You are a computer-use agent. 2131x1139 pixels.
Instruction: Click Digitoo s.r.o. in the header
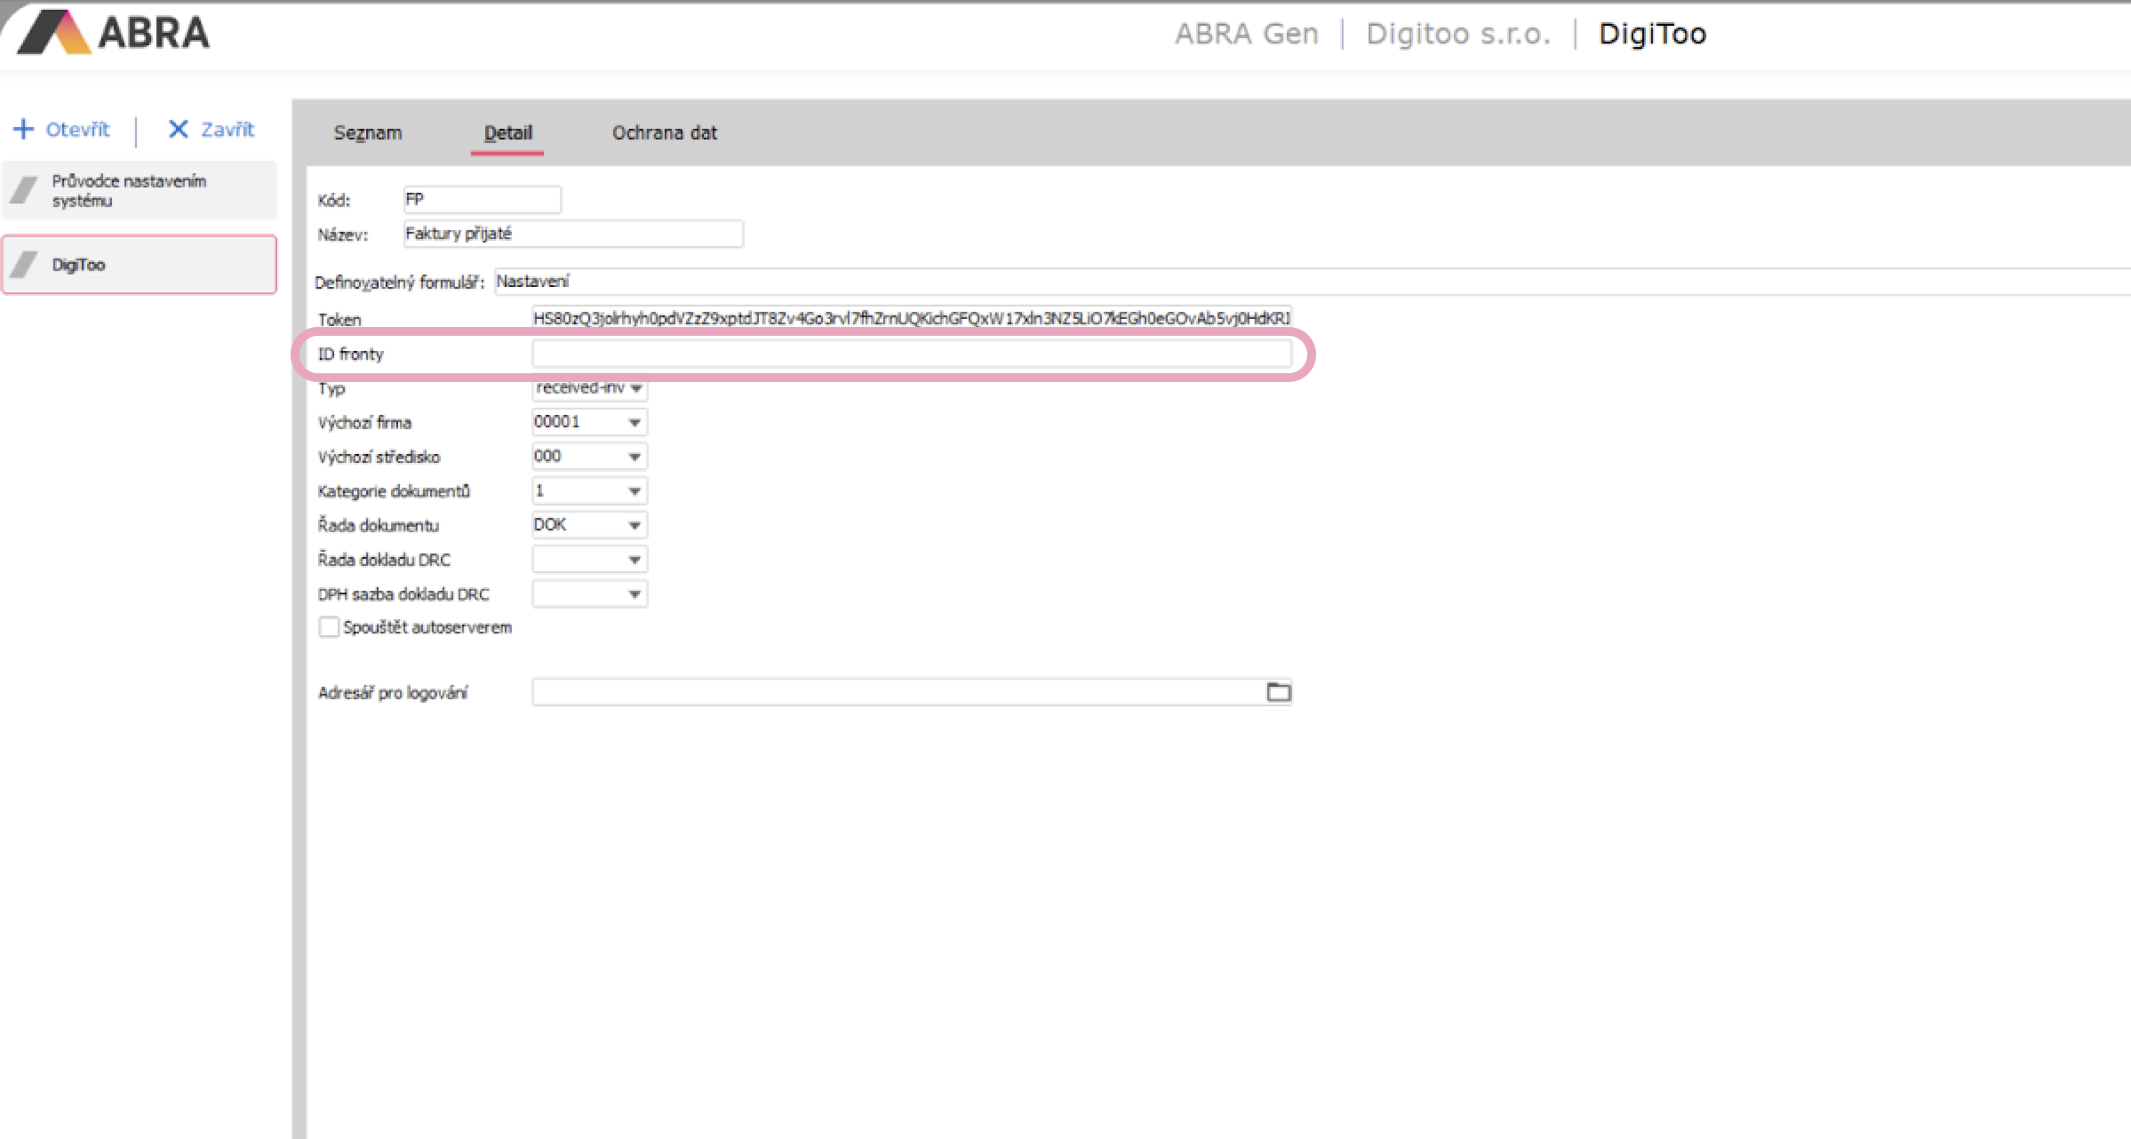point(1457,34)
